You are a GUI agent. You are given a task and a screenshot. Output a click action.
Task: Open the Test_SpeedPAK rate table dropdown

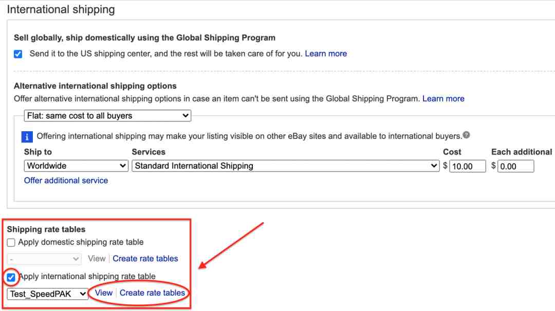pos(47,294)
